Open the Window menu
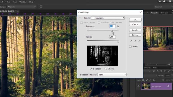 tap(23, 2)
